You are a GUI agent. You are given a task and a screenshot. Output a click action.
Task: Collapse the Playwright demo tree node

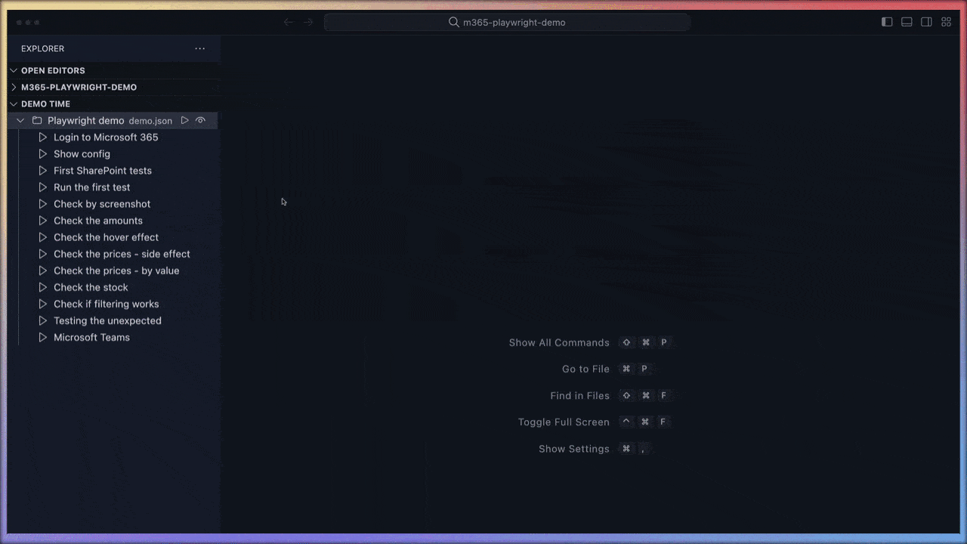(21, 121)
